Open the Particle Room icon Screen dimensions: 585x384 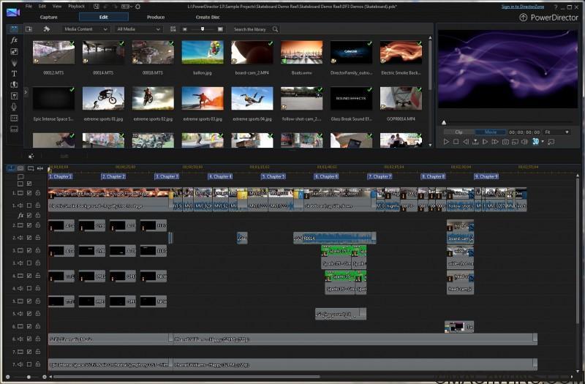14,63
